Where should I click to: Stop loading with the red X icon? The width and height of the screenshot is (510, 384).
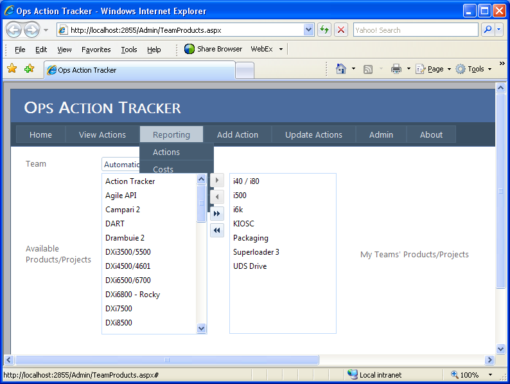pos(341,30)
